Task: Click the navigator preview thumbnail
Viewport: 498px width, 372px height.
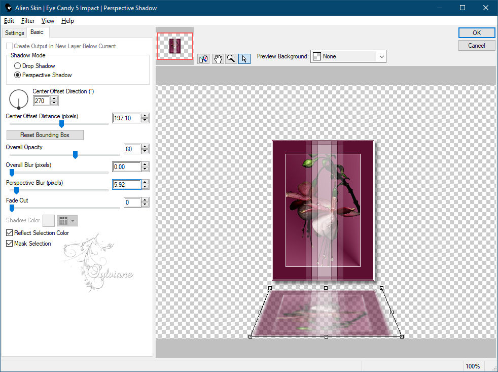Action: point(174,46)
